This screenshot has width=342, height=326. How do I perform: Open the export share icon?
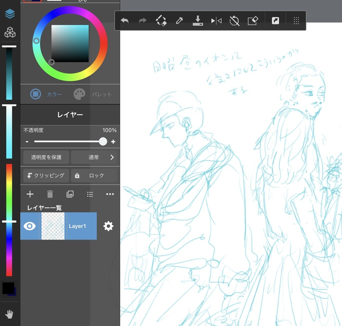point(275,21)
